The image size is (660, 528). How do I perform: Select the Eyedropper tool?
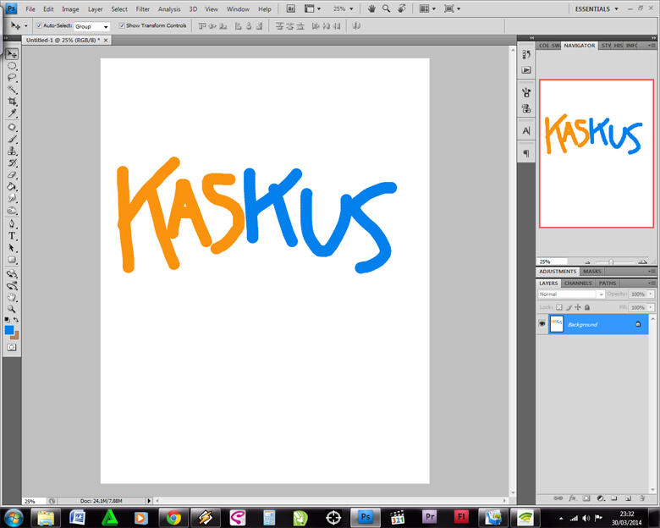[x=12, y=113]
